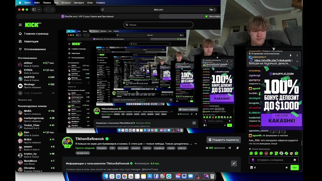Go back with Safari back arrow

click(x=47, y=10)
